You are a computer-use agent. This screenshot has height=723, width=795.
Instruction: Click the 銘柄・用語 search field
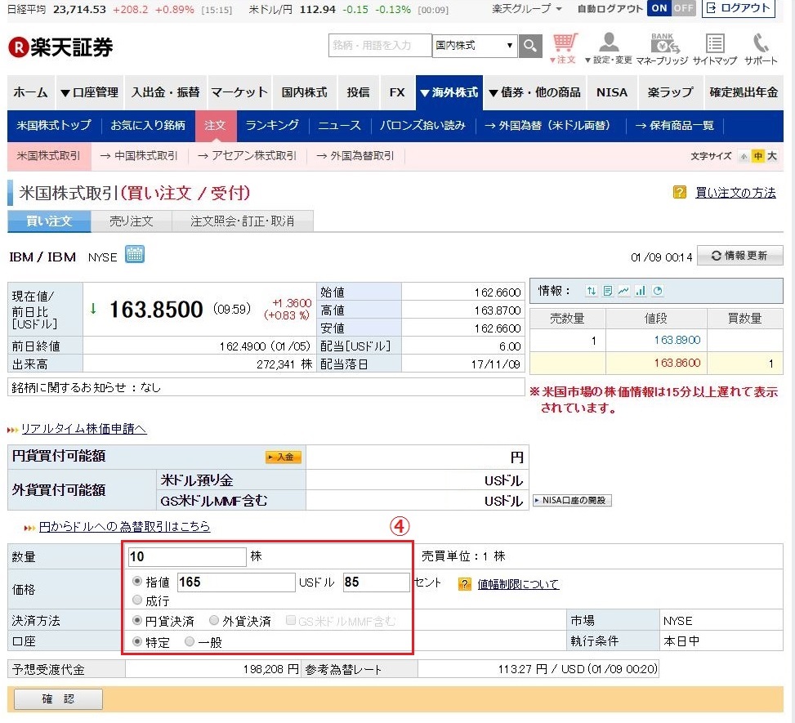click(380, 46)
